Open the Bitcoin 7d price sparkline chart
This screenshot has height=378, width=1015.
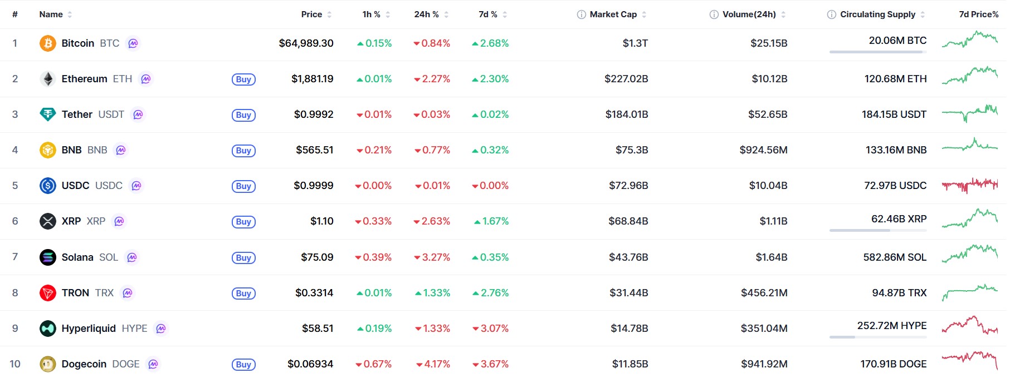click(x=970, y=40)
